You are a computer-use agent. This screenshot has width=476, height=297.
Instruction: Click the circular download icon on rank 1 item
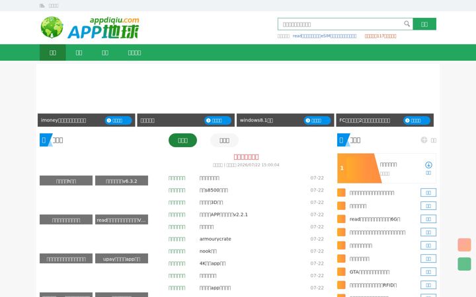[428, 165]
